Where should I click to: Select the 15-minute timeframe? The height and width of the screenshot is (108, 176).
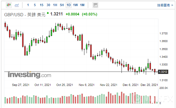tap(41, 5)
